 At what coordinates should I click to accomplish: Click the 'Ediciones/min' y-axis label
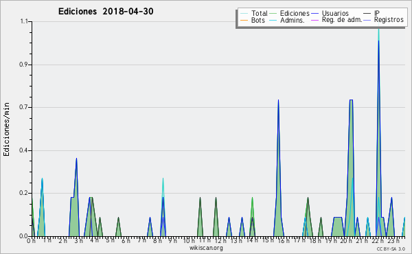(6, 129)
